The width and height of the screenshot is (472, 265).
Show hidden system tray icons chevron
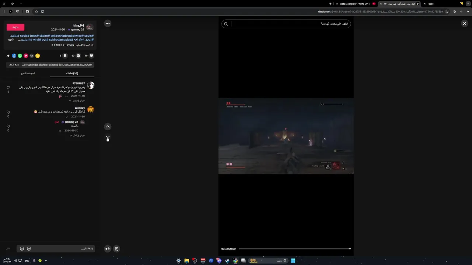[x=46, y=261]
